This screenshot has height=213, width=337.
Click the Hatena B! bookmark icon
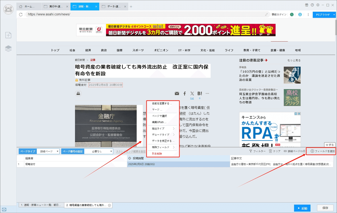click(x=200, y=93)
